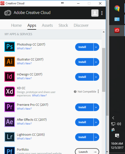
Task: Click the Photoshop CC app icon
Action: (x=10, y=47)
